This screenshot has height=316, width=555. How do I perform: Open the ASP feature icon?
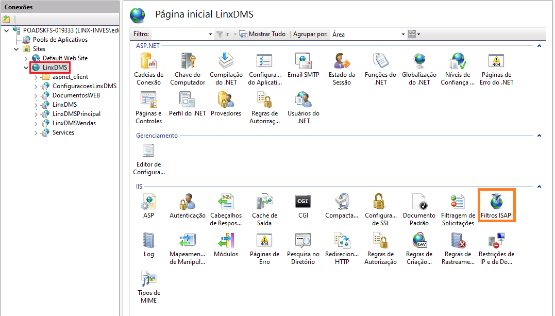[x=148, y=206]
